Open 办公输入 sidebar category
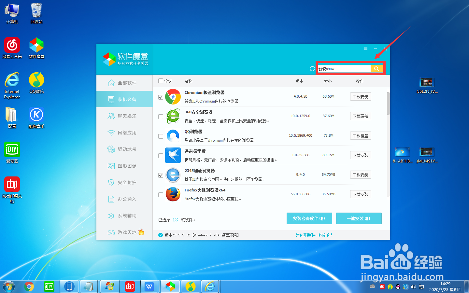 (x=124, y=199)
